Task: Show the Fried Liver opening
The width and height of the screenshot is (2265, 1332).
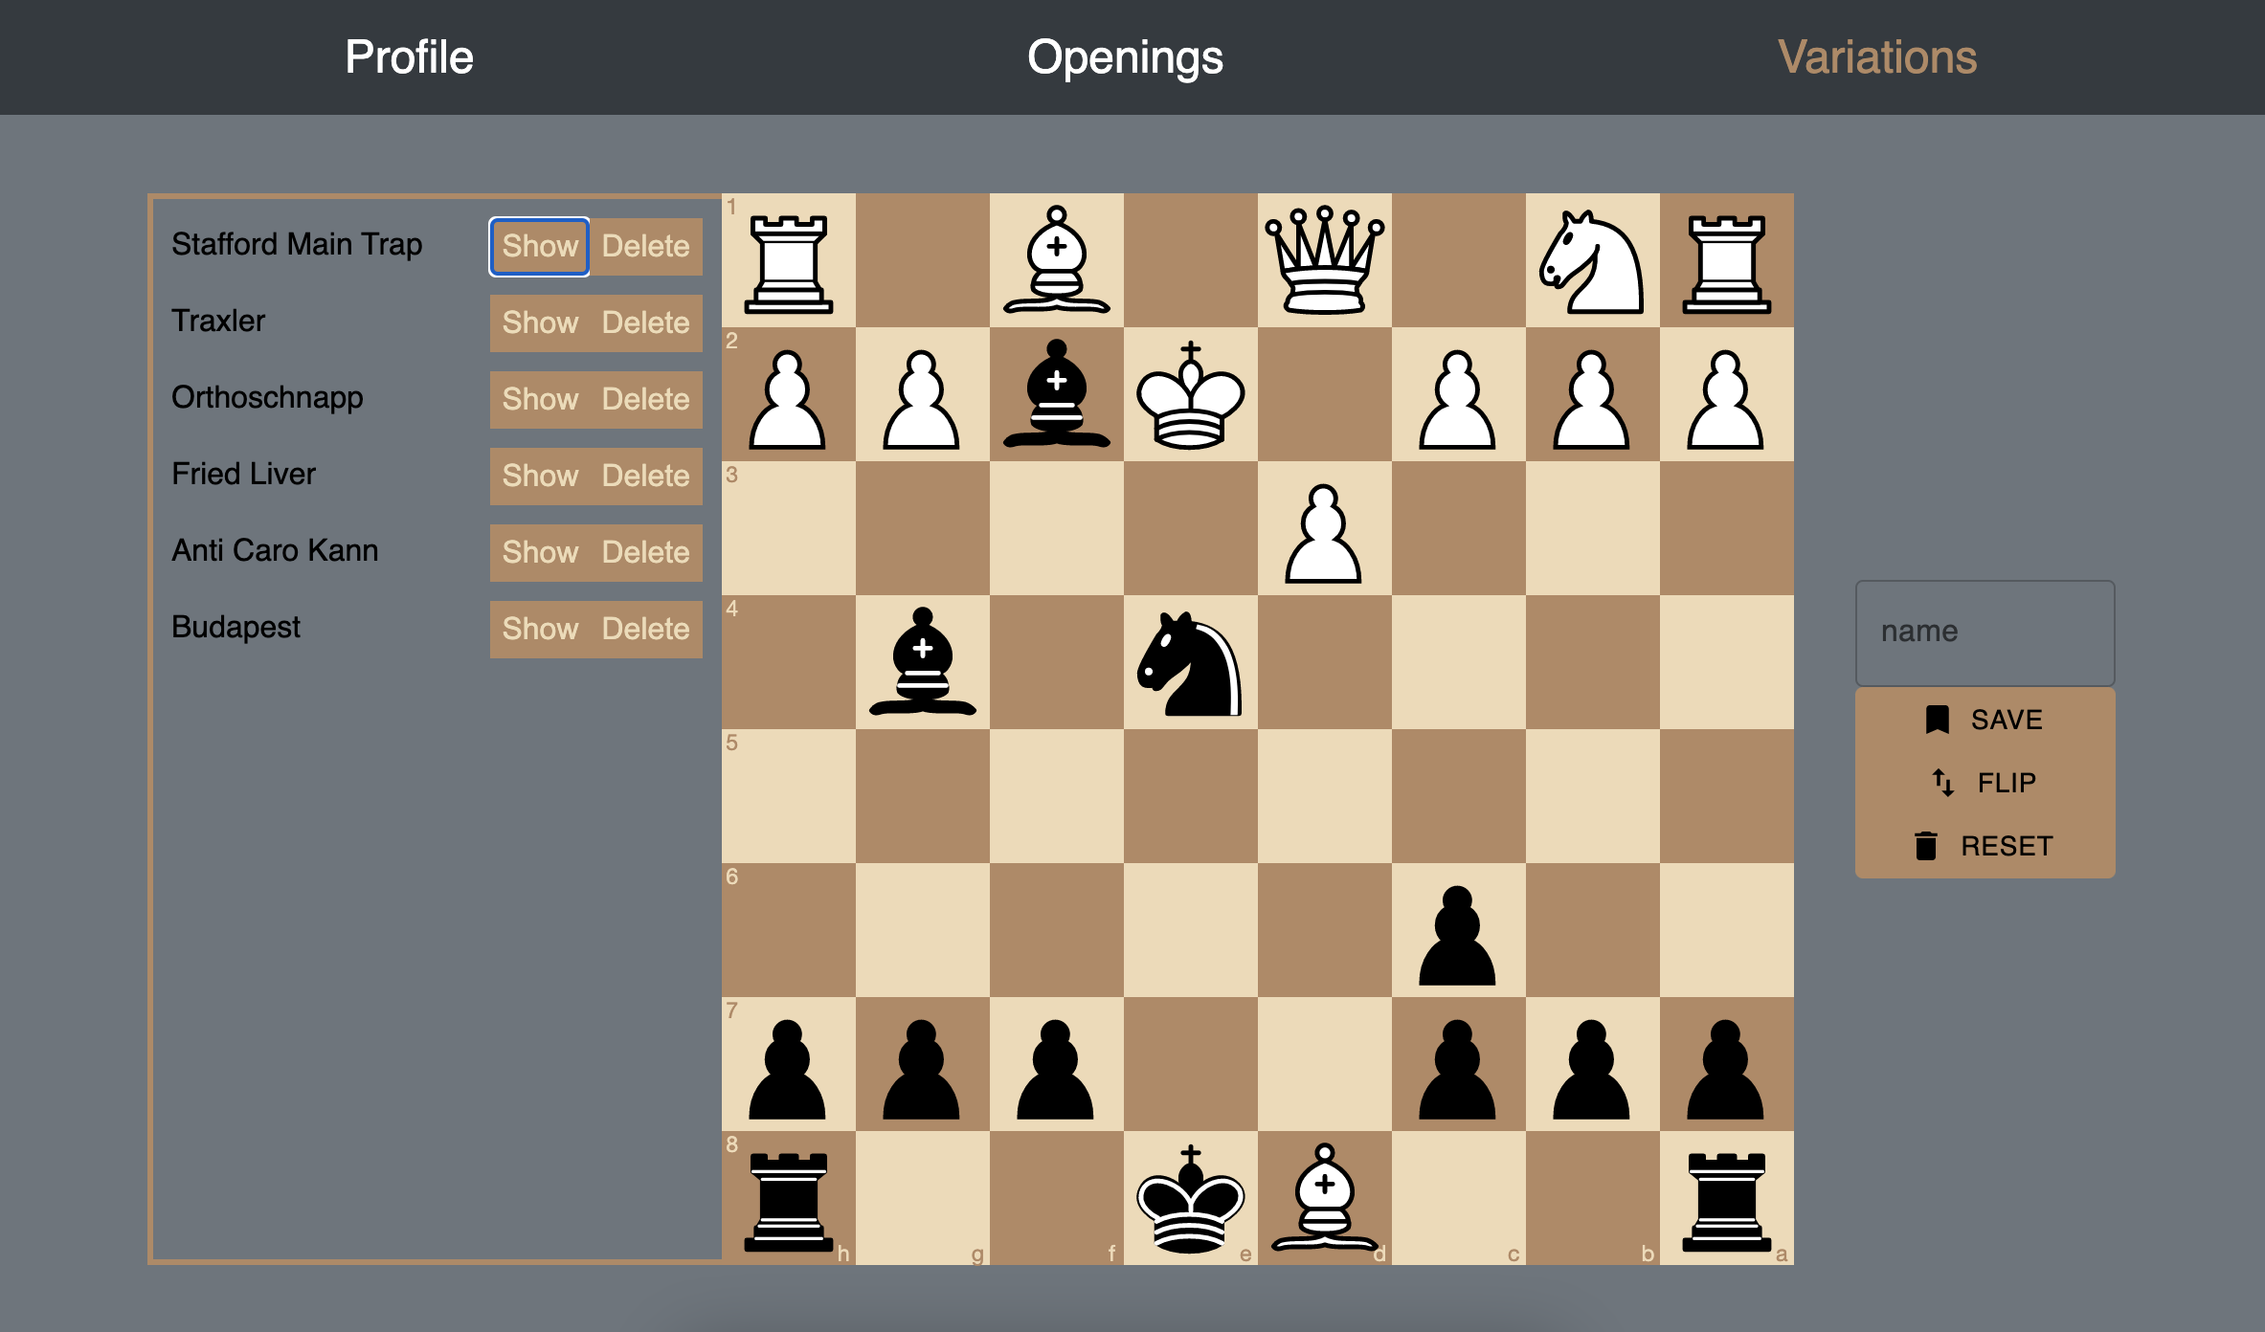Action: pos(540,476)
